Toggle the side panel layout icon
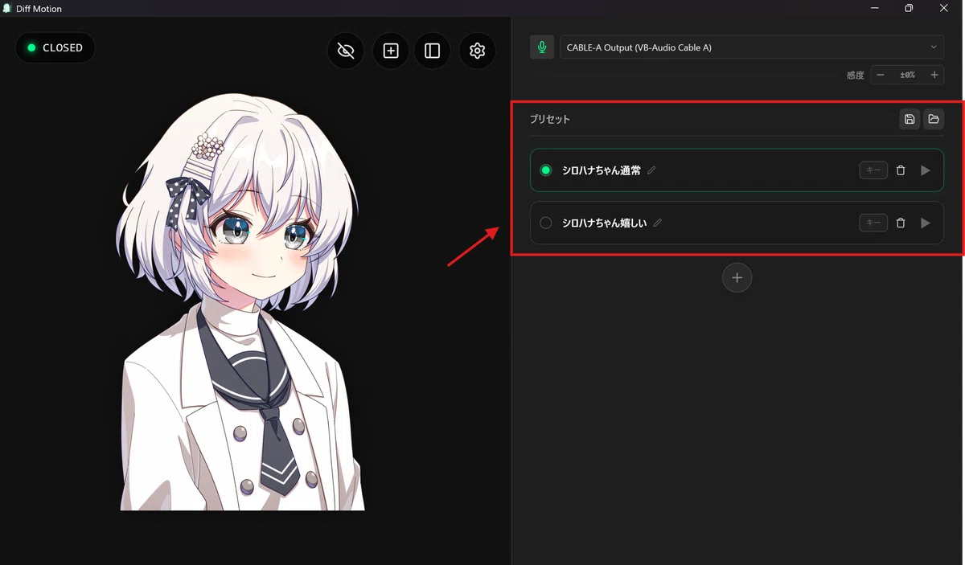The image size is (965, 565). (433, 51)
